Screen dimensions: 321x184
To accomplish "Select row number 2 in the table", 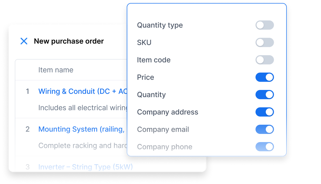I will [27, 129].
